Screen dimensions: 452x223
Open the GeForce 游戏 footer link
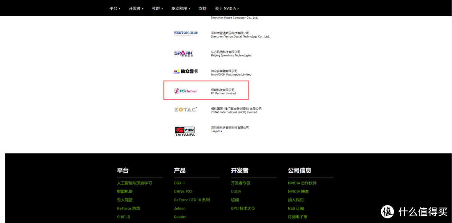click(x=128, y=208)
